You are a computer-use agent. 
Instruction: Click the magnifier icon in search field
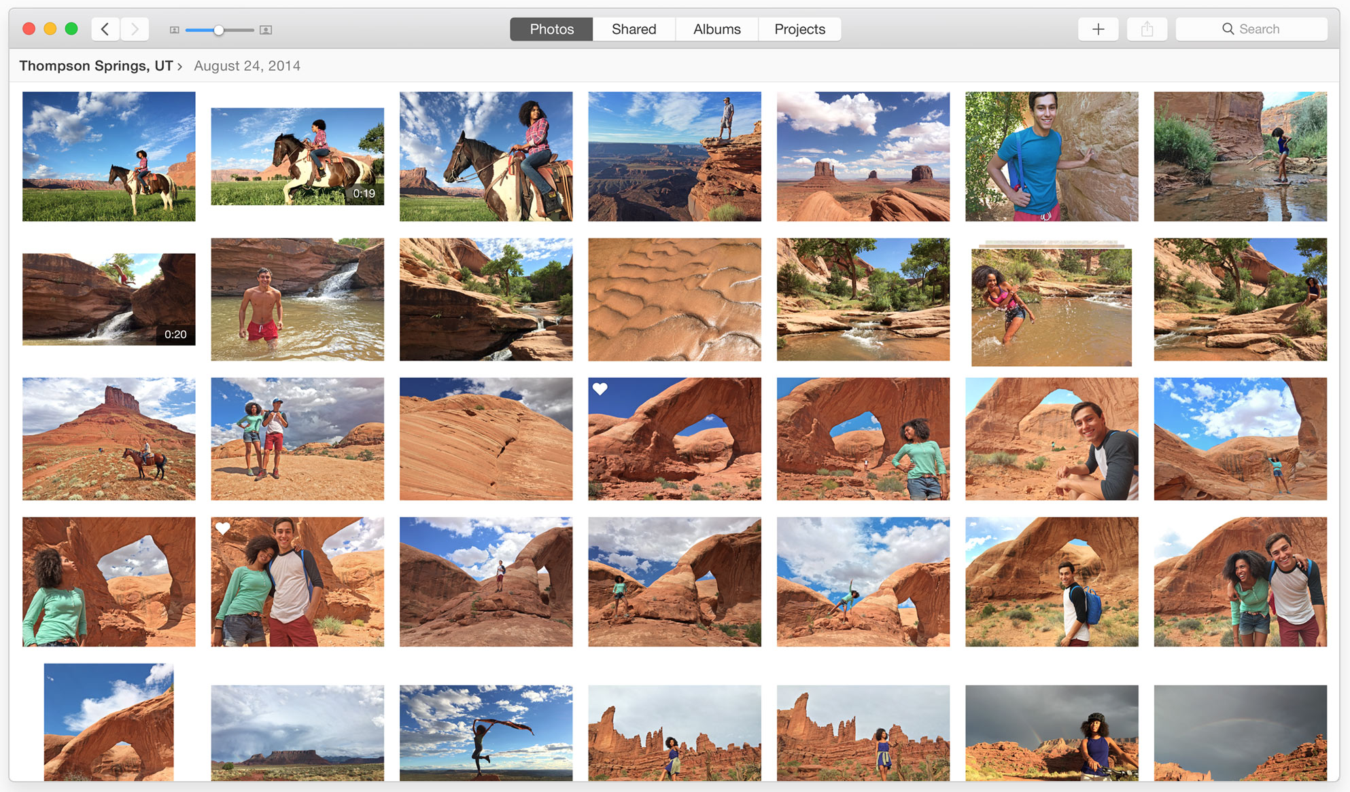1228,29
